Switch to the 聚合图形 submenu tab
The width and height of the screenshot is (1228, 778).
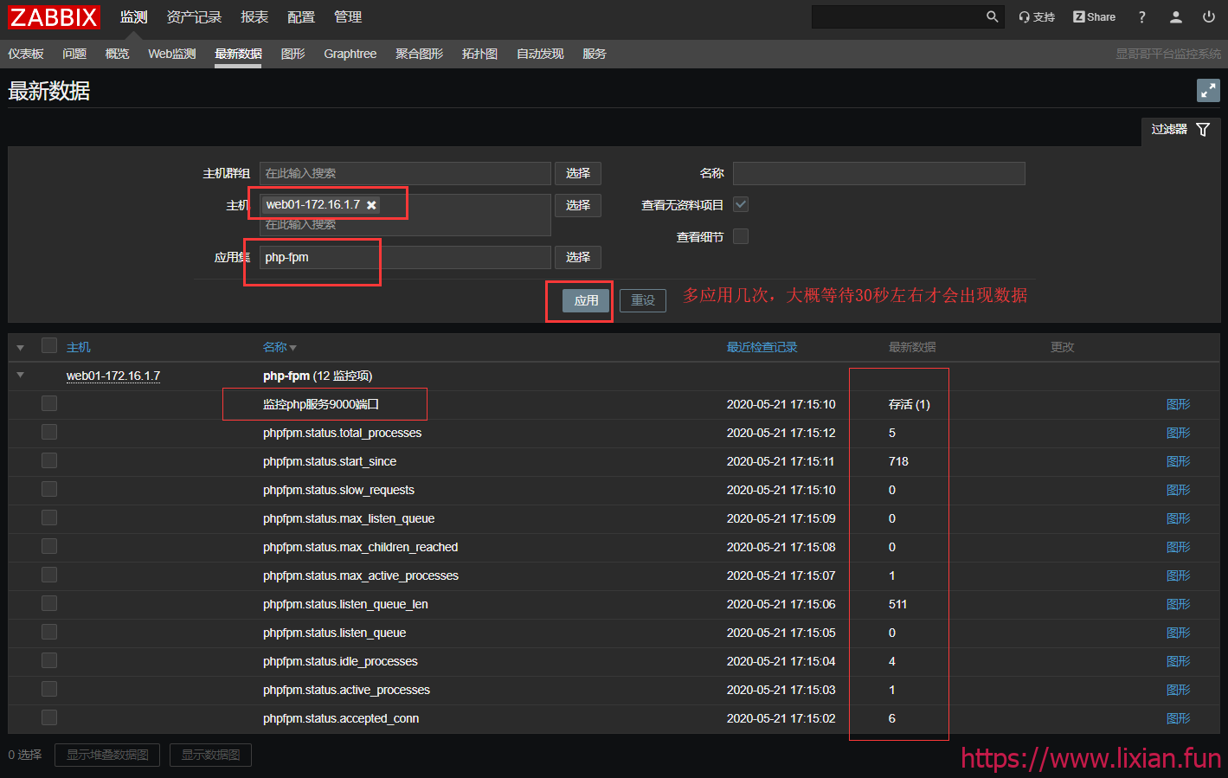click(x=420, y=54)
